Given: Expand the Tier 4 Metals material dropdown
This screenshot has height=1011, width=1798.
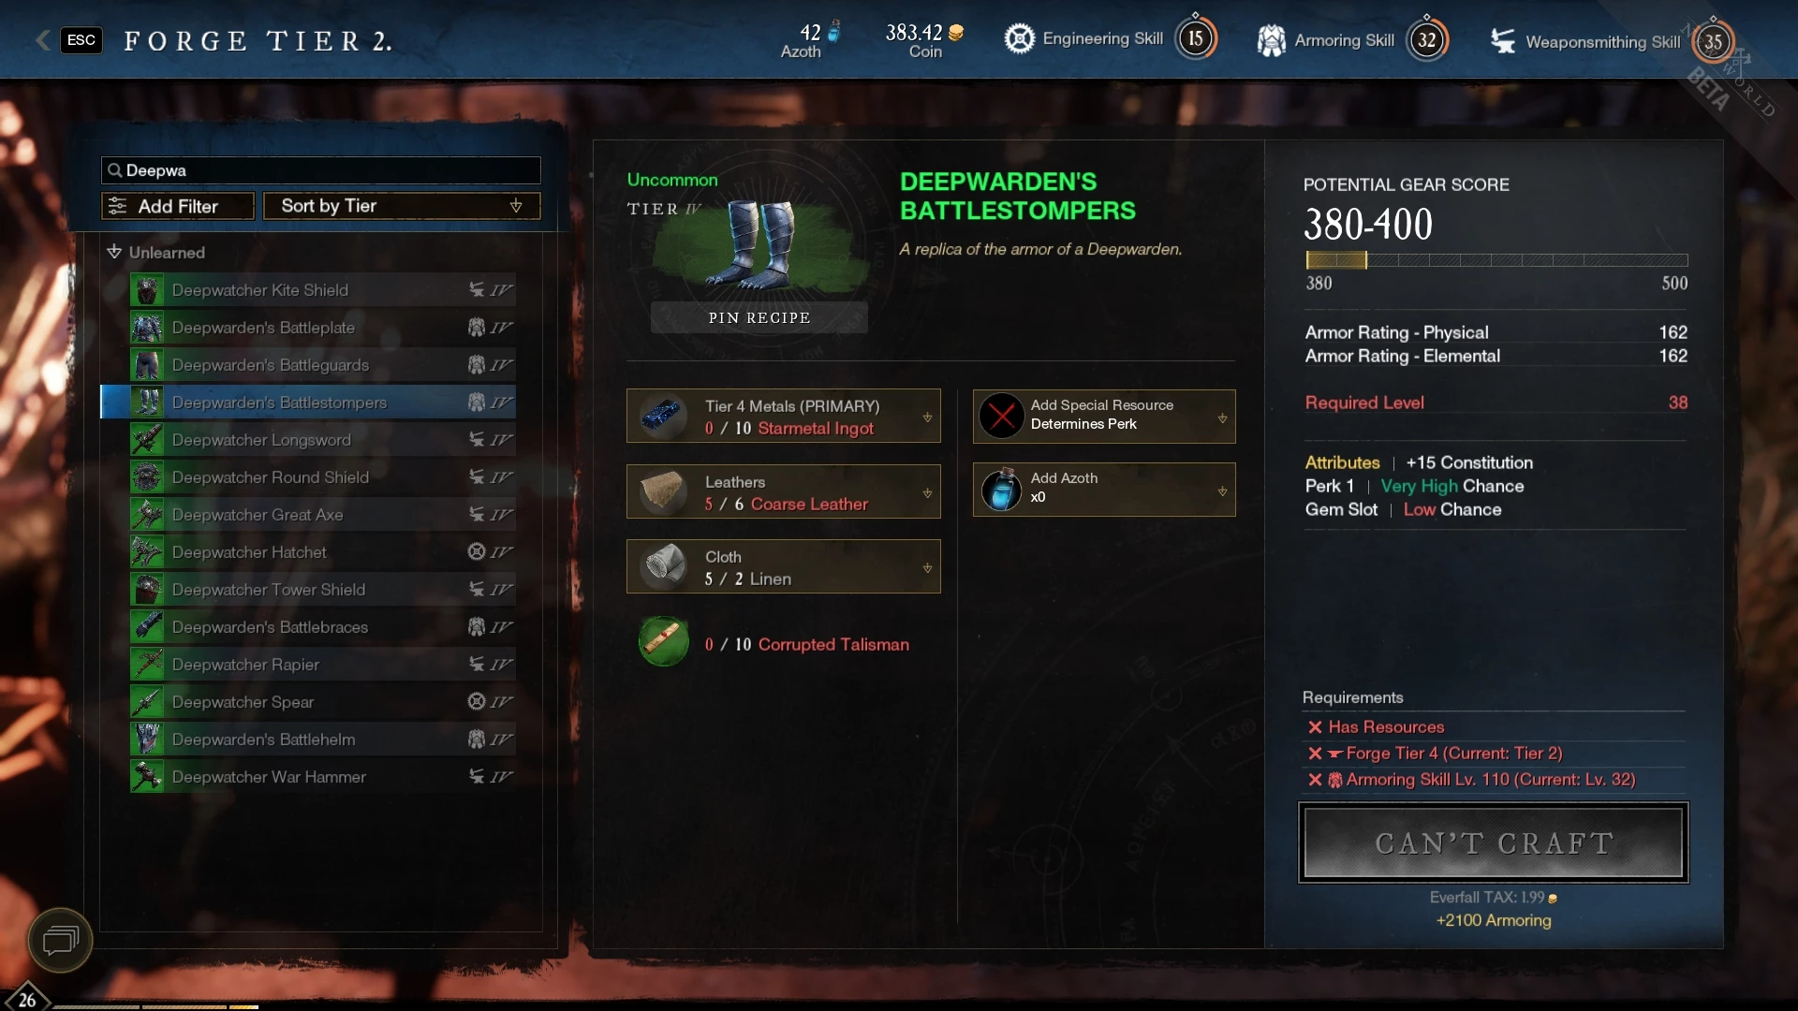Looking at the screenshot, I should (927, 418).
